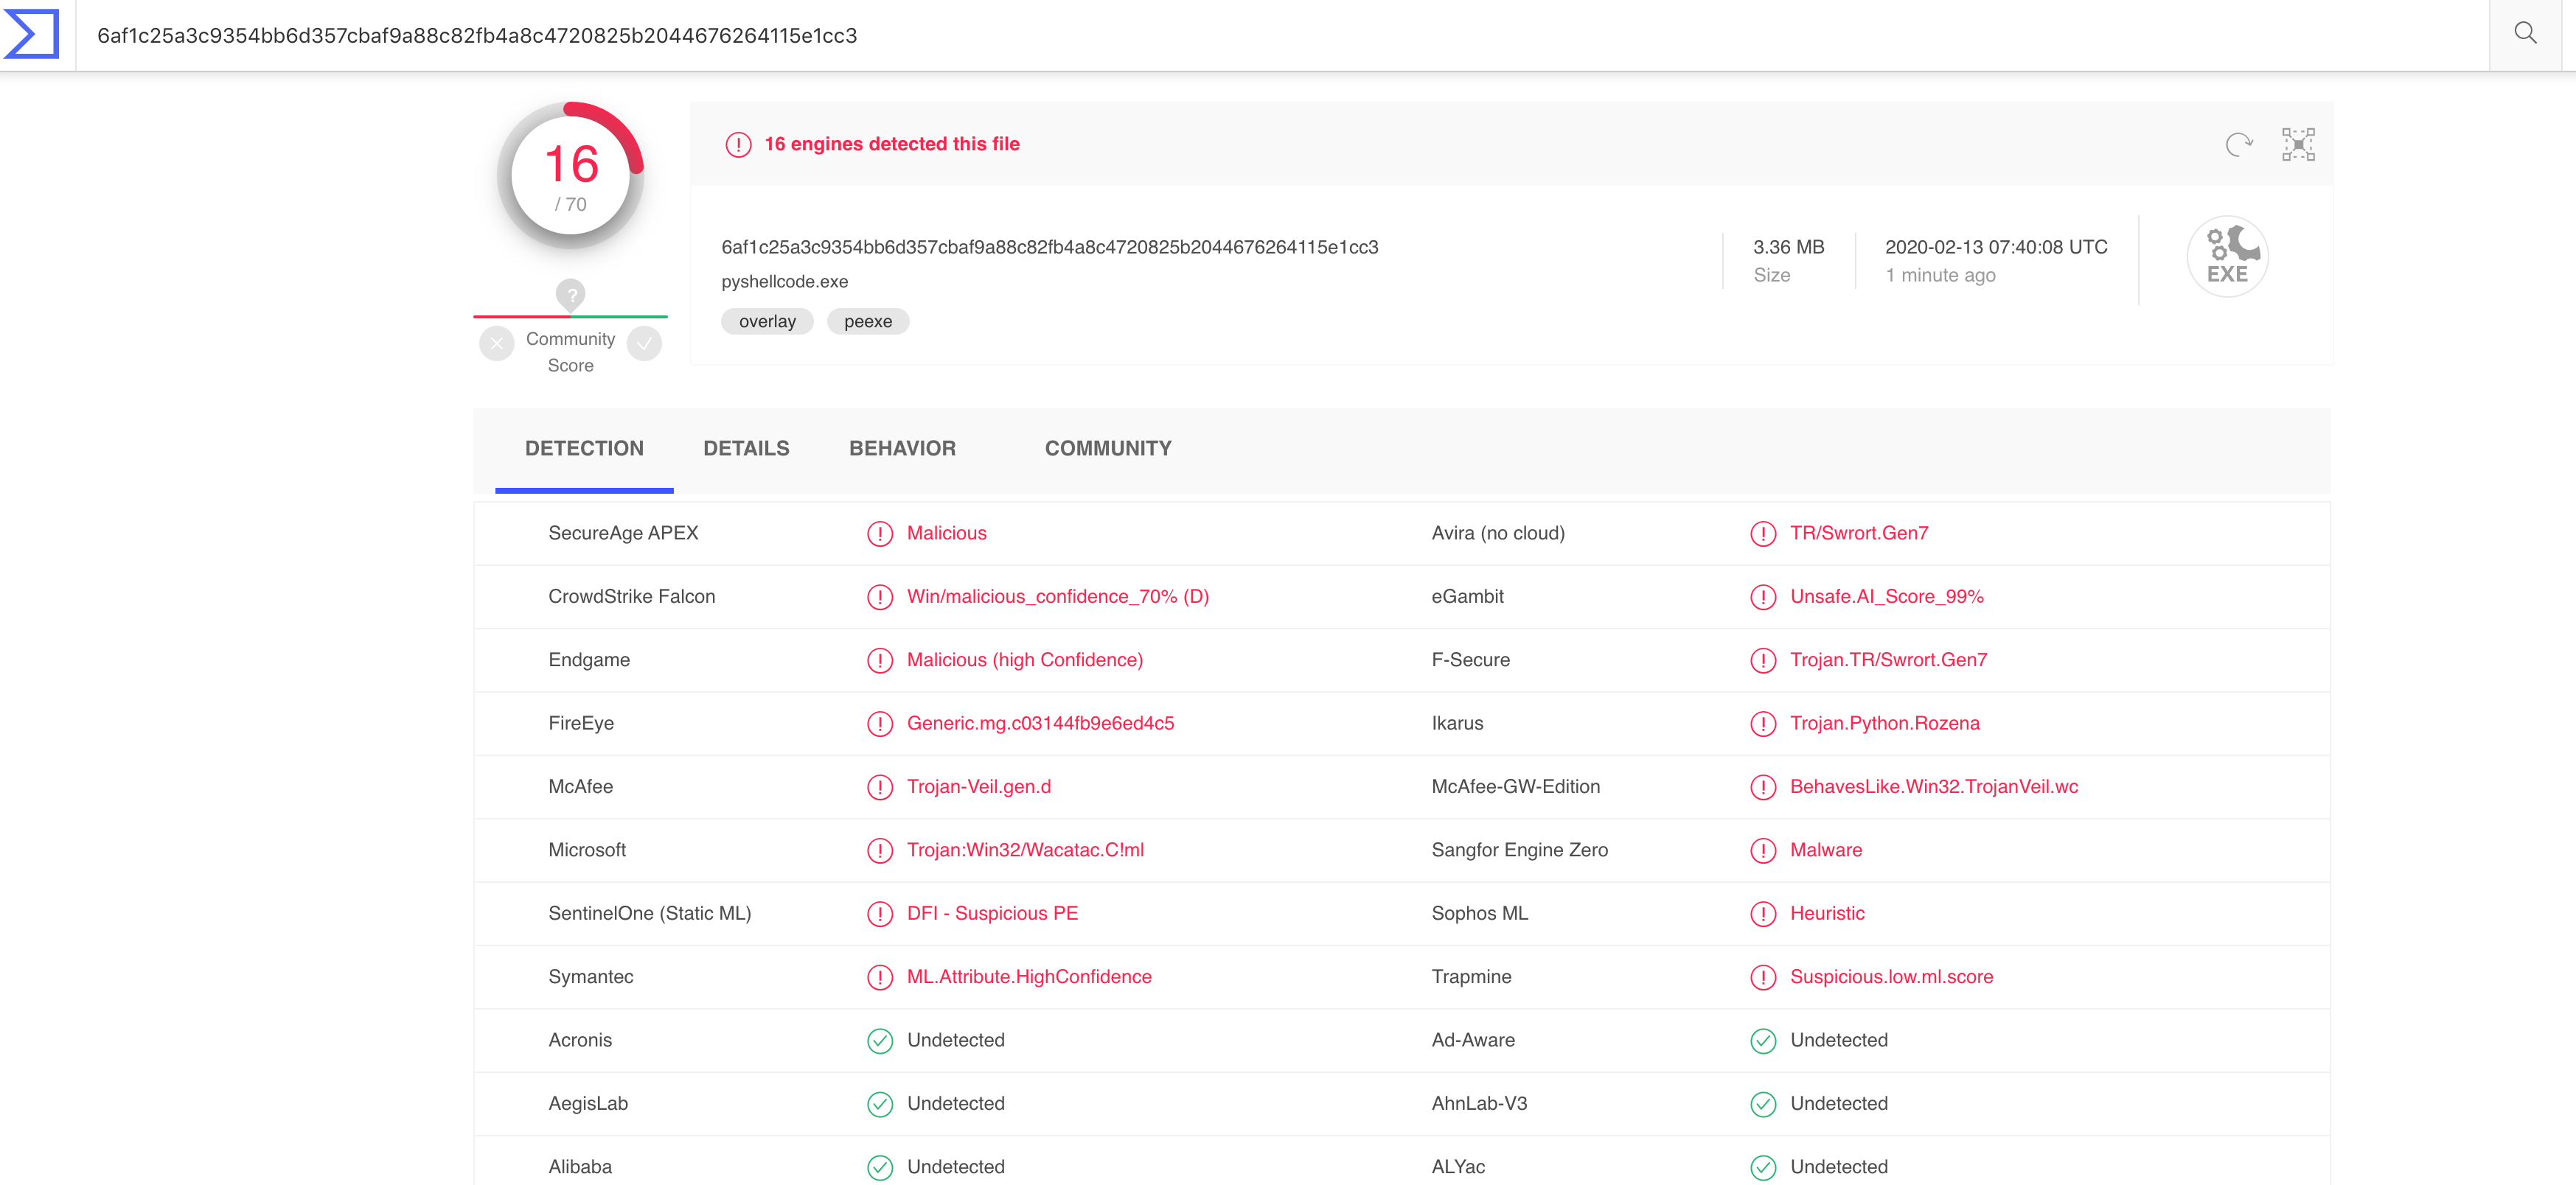Click the 2020-02-13 07:40:08 UTC timestamp
The height and width of the screenshot is (1185, 2576).
click(1996, 247)
